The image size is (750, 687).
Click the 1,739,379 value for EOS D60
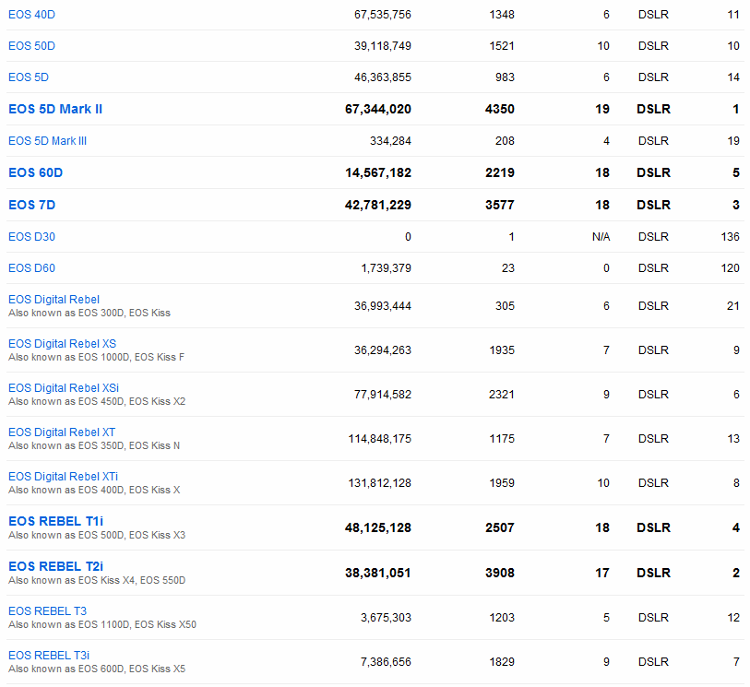point(386,268)
